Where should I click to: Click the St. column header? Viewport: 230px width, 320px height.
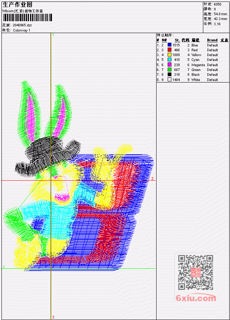(x=177, y=40)
